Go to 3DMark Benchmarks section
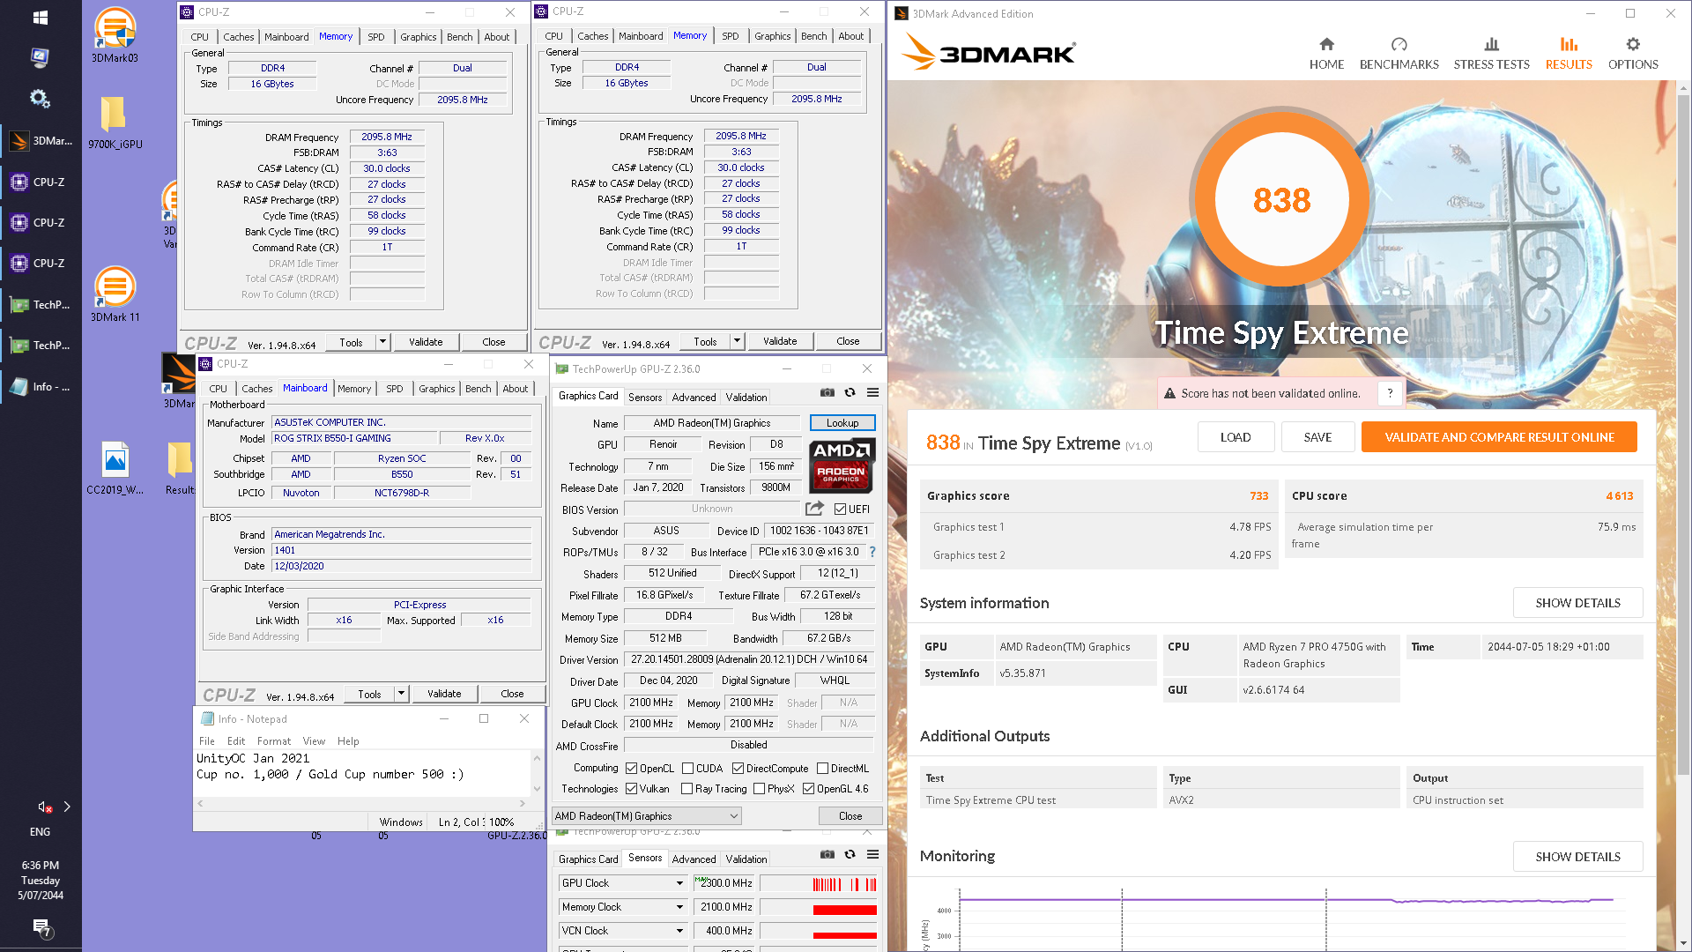The height and width of the screenshot is (952, 1692). pos(1399,53)
